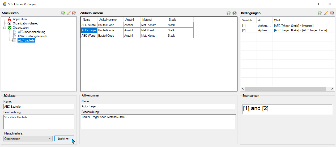Image resolution: width=336 pixels, height=147 pixels.
Task: Delete the selected Stückliste with the red X icon
Action: (74, 13)
